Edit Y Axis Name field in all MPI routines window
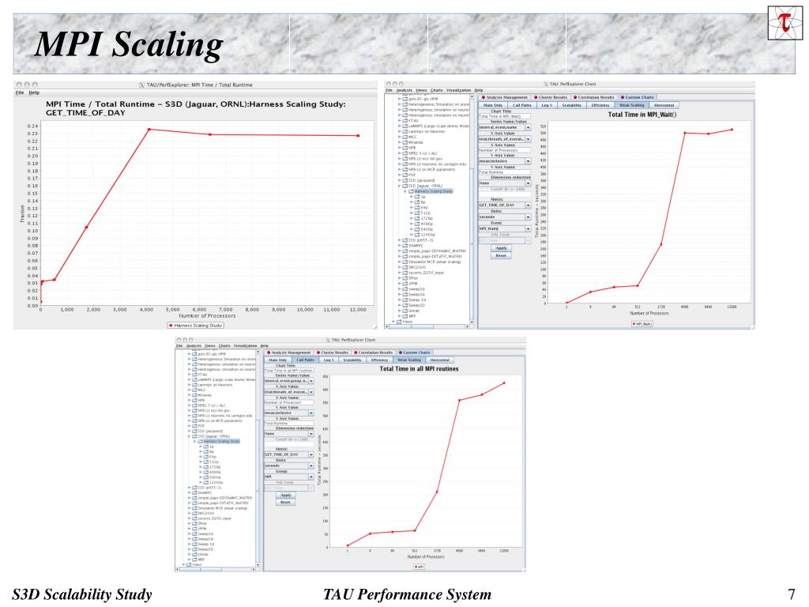This screenshot has height=607, width=809. coord(288,424)
